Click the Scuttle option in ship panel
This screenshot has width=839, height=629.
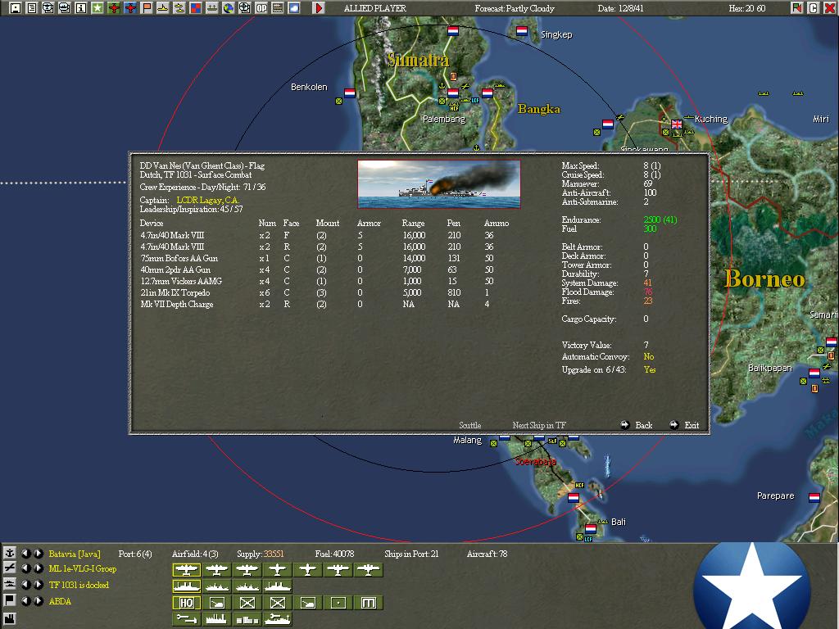pos(469,425)
